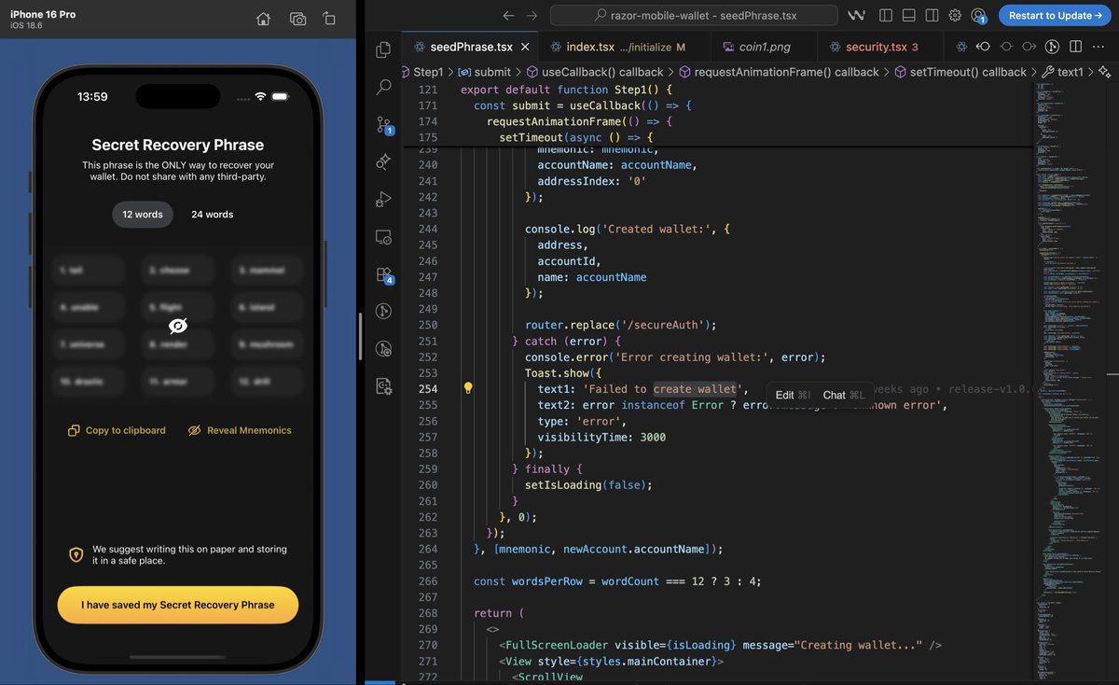
Task: Switch to the coin1.png tab
Action: click(x=765, y=47)
